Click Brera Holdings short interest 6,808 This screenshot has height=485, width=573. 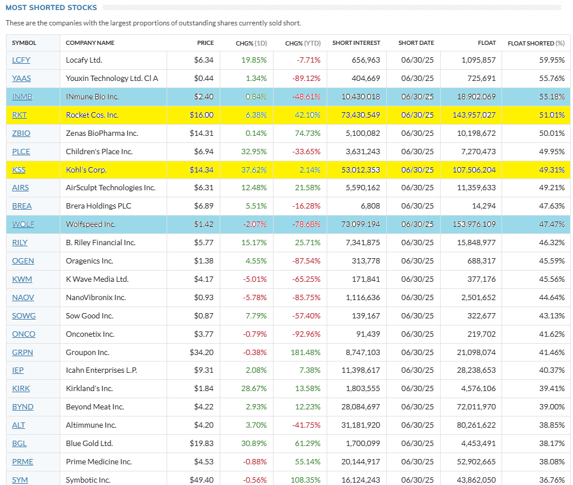point(370,206)
